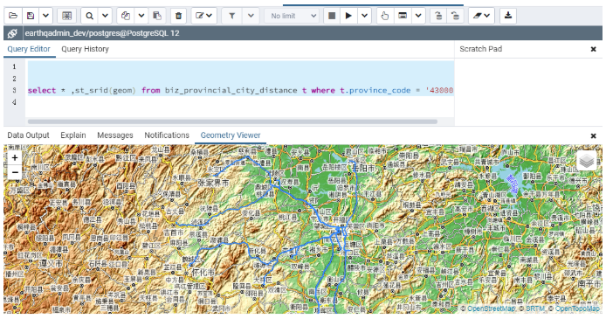Open the map layers switcher icon
The width and height of the screenshot is (606, 319).
pos(587,161)
